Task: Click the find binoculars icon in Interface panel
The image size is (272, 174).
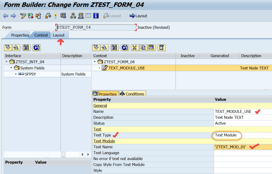Action: [x=26, y=48]
